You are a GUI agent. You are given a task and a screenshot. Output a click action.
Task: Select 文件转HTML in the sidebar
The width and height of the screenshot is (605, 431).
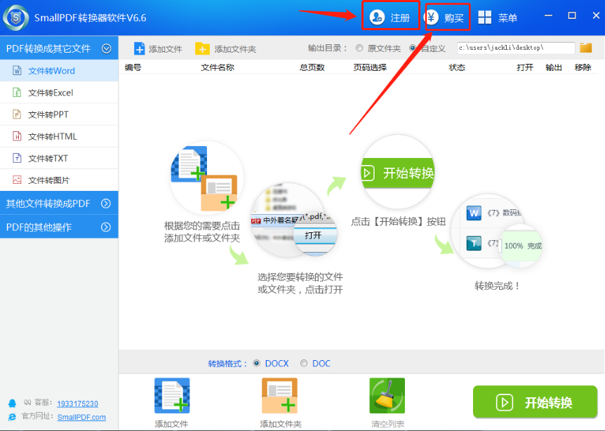tap(59, 136)
